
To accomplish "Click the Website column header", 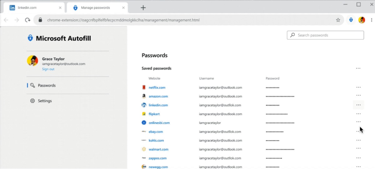I will coord(154,78).
